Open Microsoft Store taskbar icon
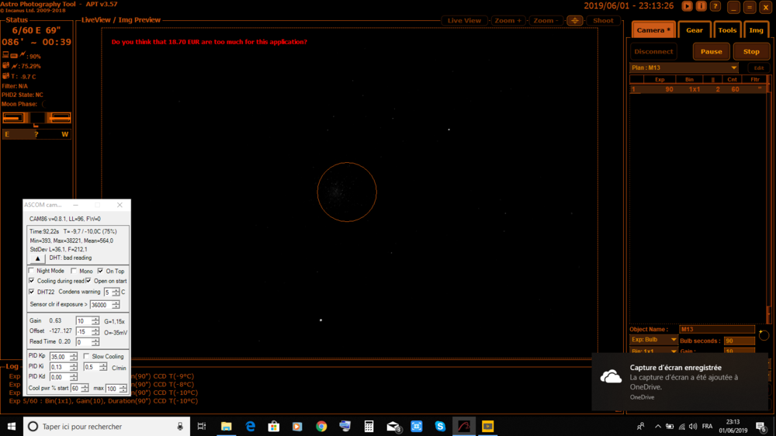 (274, 426)
